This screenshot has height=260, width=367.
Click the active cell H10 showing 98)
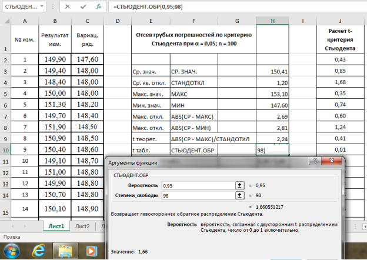[x=272, y=149]
